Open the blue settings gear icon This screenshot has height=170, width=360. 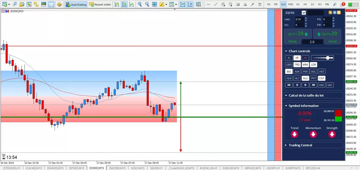335,13
